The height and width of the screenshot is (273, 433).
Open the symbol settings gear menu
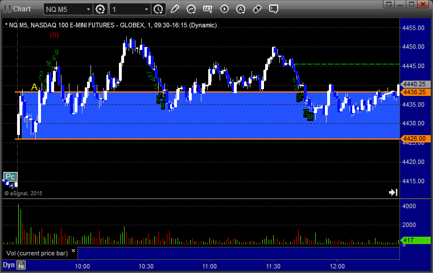tap(100, 10)
